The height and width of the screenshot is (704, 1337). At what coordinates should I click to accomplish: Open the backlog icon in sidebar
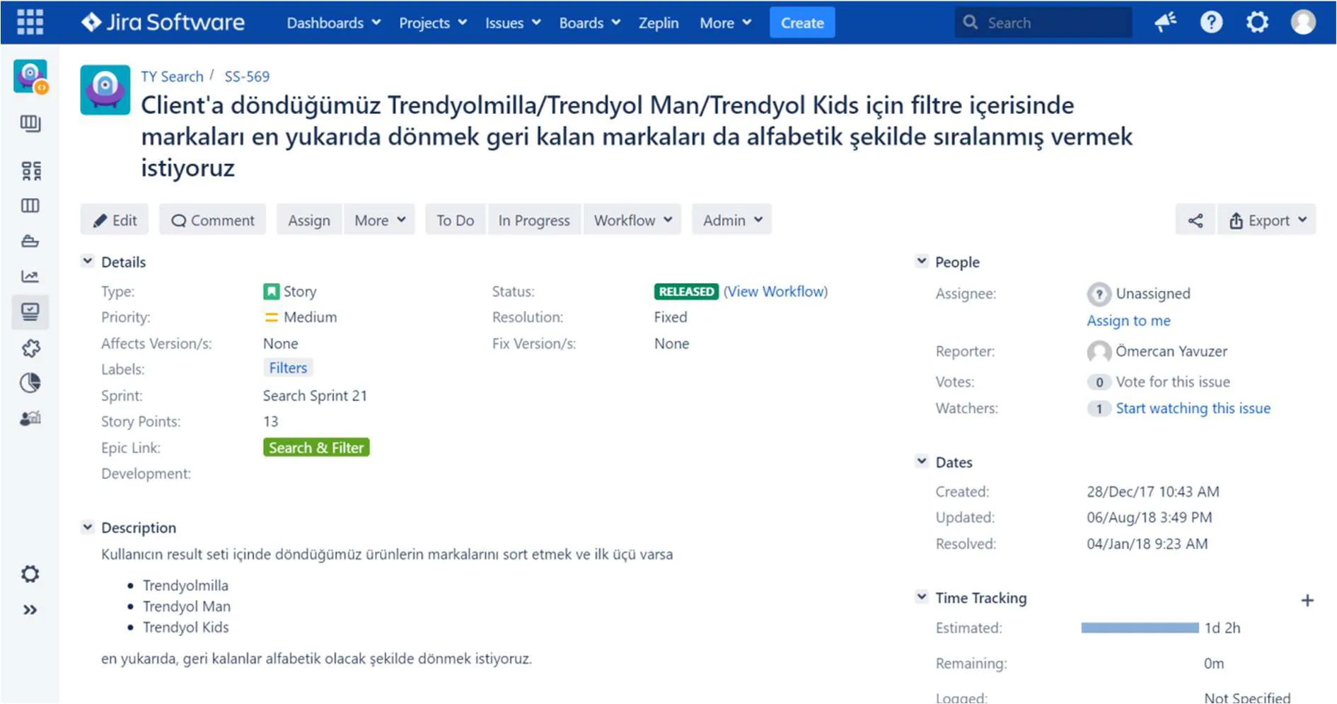pyautogui.click(x=30, y=124)
